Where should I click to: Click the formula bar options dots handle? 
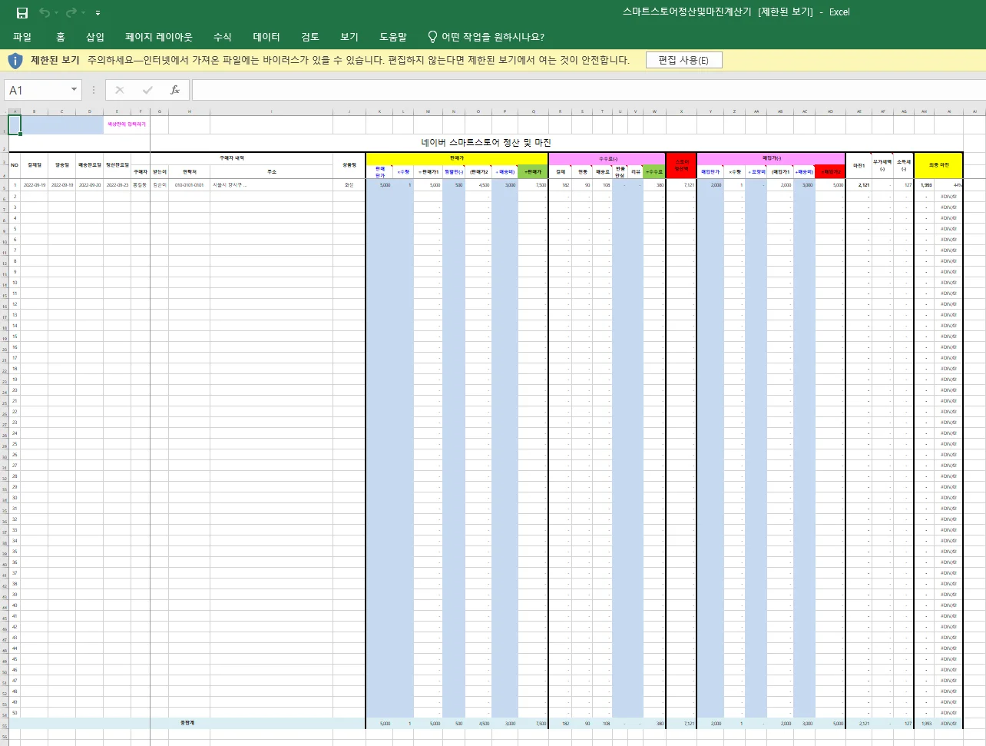[94, 90]
